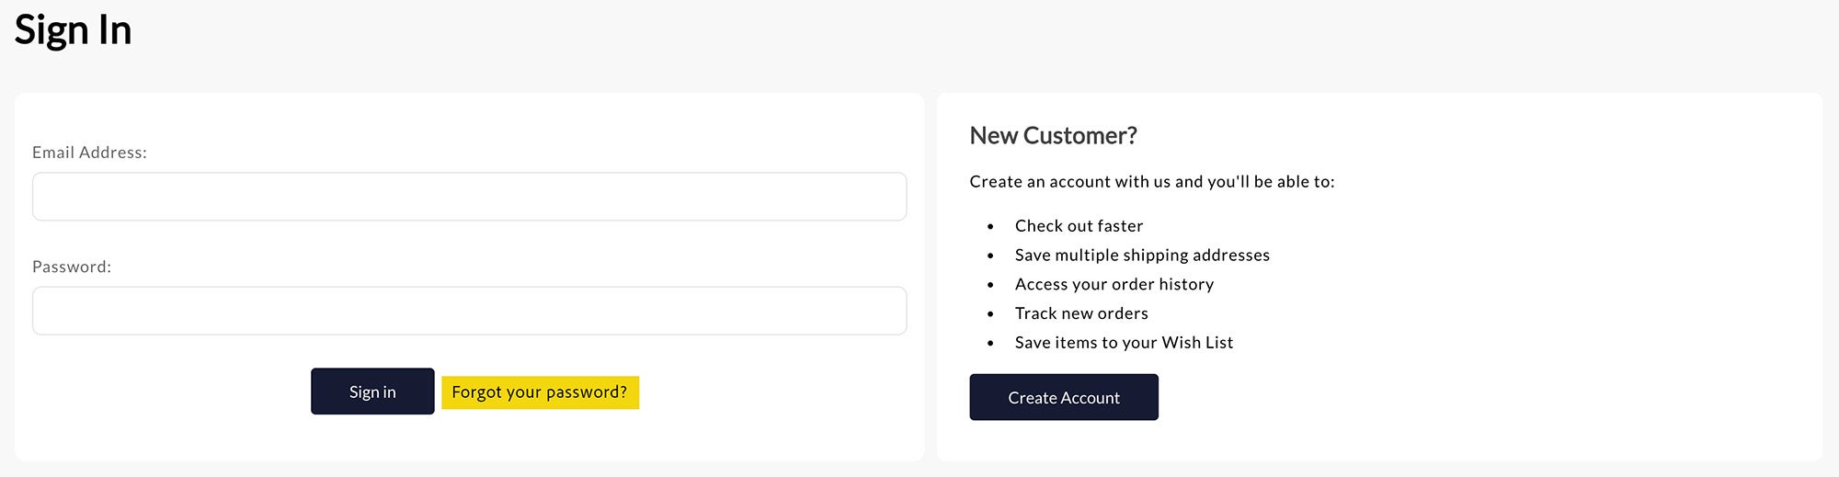Click the bullet beside the Wish List item

click(990, 343)
